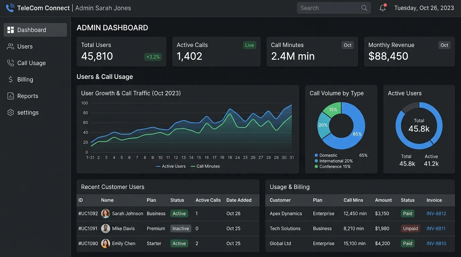
Task: Click the Live badge on Active Calls
Action: [250, 45]
